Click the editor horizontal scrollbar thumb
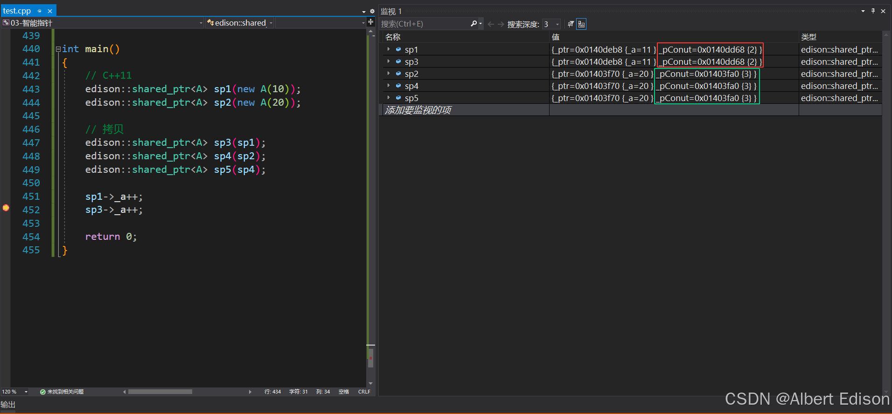 [160, 392]
